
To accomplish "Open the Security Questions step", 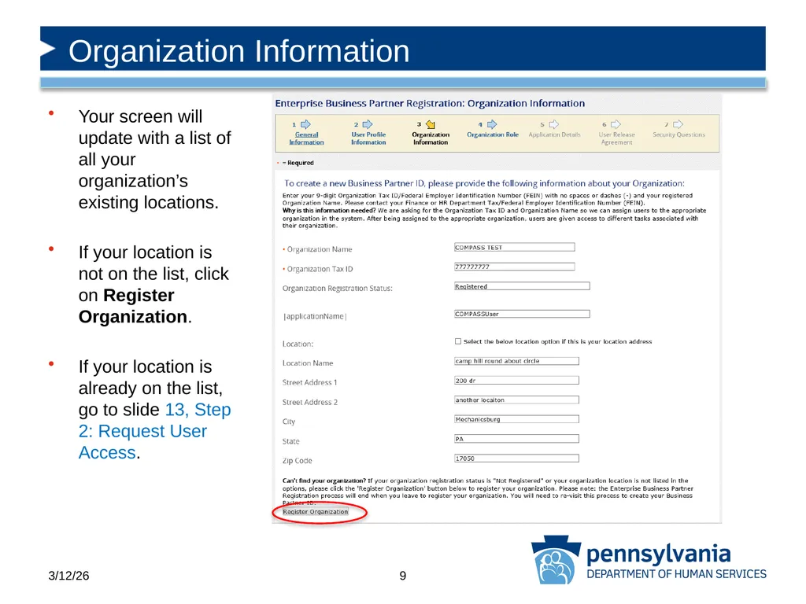I will coord(679,134).
